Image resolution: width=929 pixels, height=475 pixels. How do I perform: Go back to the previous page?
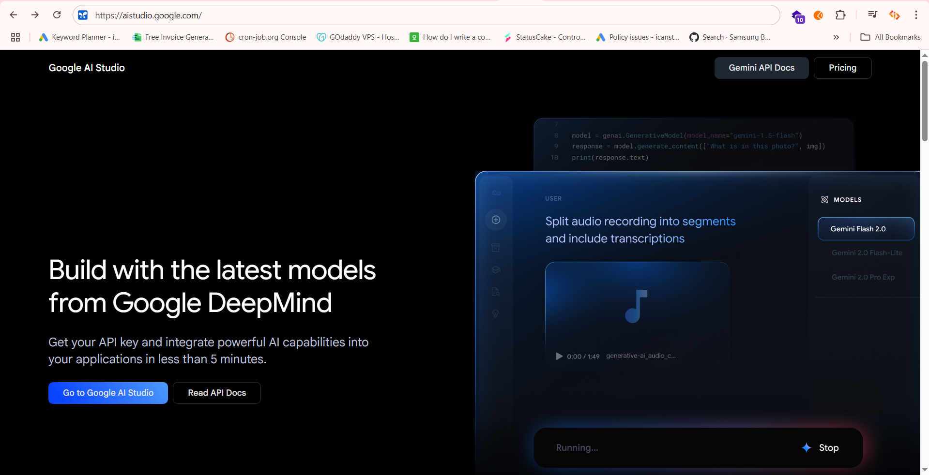[14, 15]
